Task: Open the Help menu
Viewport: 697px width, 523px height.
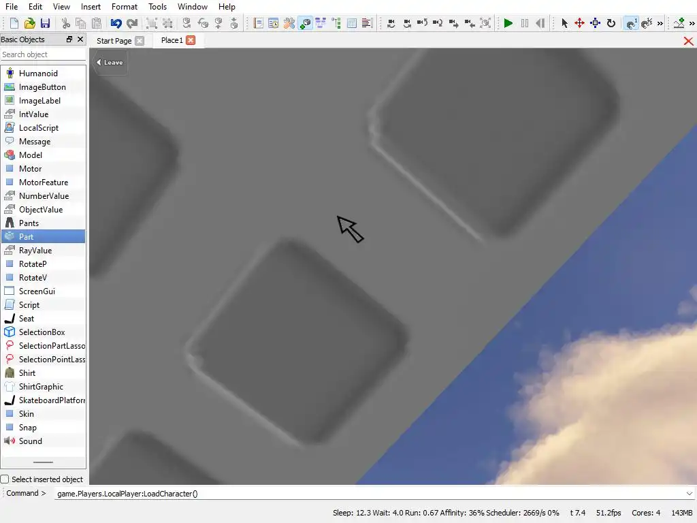Action: tap(227, 7)
